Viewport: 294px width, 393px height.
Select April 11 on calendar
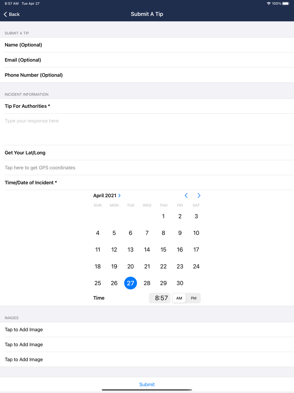(x=98, y=250)
